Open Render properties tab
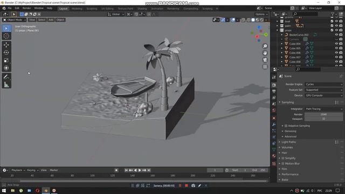Screen dimensions: 345x194 (x=274, y=85)
